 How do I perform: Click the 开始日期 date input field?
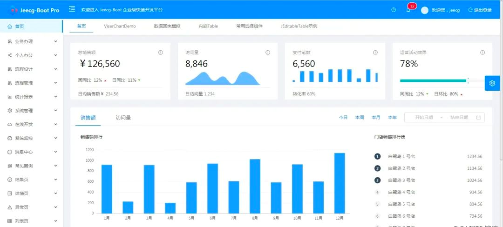[424, 118]
